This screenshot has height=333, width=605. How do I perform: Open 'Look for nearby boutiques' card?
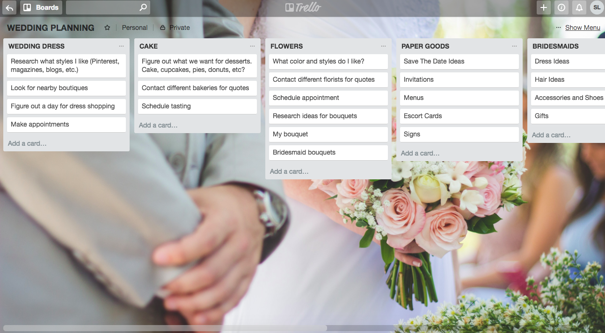coord(66,88)
